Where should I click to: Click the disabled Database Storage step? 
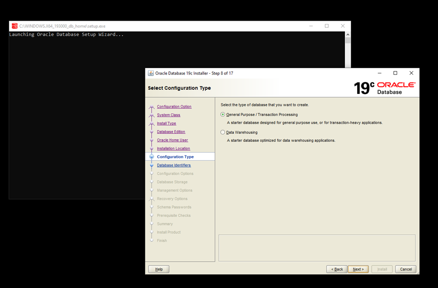click(x=172, y=182)
